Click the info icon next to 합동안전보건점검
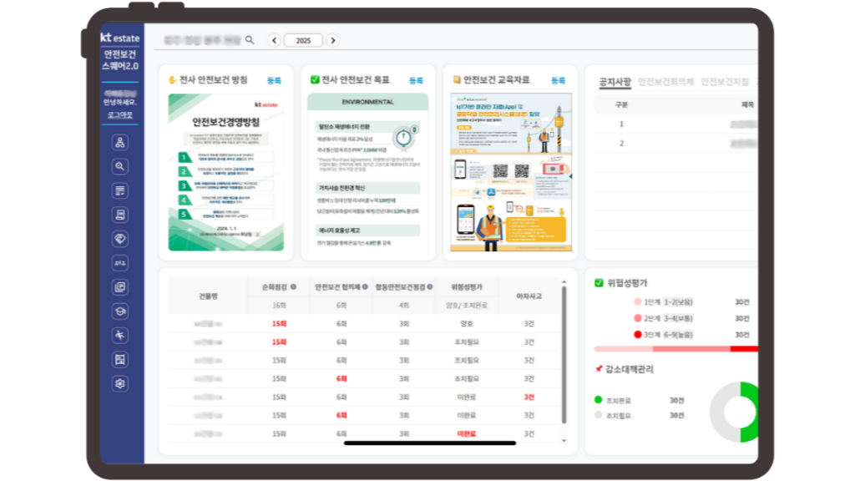This screenshot has height=481, width=855. click(430, 287)
